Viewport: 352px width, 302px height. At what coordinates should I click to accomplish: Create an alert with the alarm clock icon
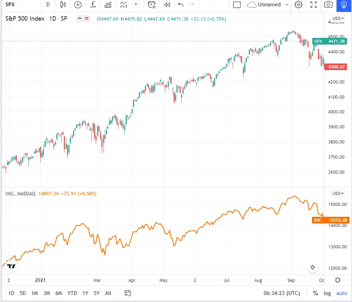coord(152,5)
